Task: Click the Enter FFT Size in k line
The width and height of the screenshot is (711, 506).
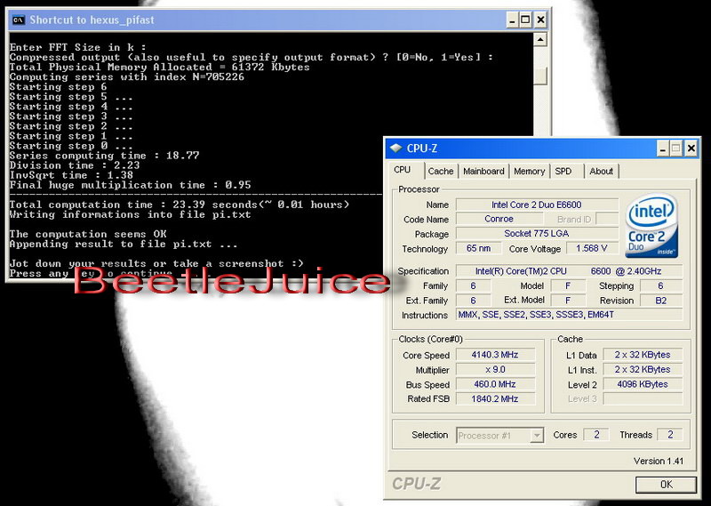Action: coord(78,48)
